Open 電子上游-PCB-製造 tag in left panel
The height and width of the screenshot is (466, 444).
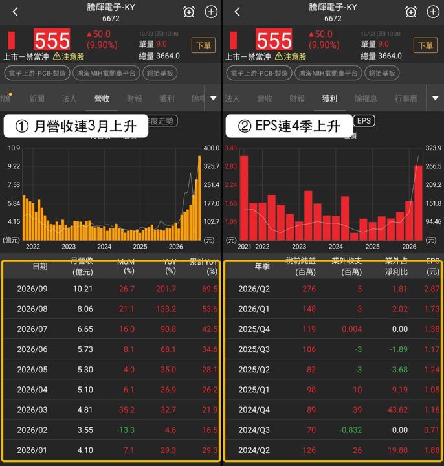tap(37, 73)
